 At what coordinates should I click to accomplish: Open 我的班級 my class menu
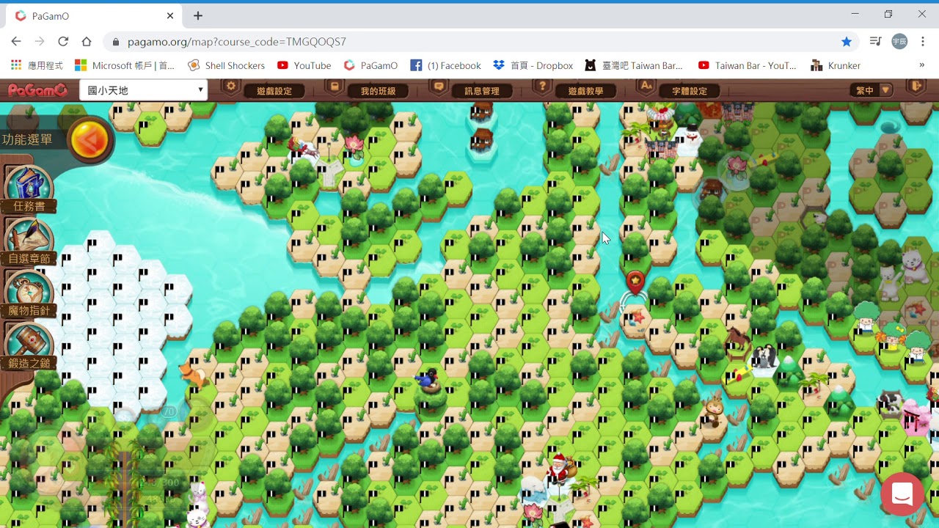378,91
